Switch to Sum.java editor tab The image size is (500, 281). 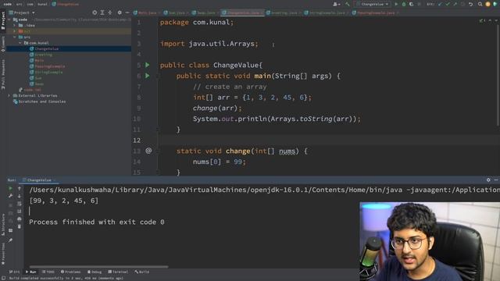(x=175, y=12)
